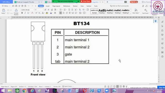Click the distributed alignment icon
The height and width of the screenshot is (93, 165).
tap(73, 13)
